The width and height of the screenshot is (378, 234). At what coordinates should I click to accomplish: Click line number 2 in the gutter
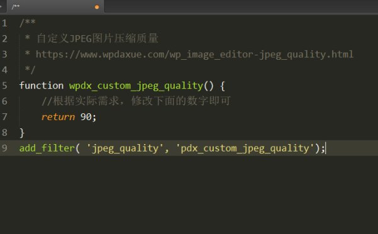coord(4,39)
